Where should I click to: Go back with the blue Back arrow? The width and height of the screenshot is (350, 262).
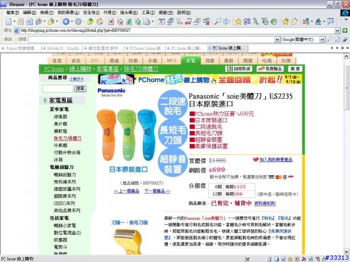pos(66,21)
